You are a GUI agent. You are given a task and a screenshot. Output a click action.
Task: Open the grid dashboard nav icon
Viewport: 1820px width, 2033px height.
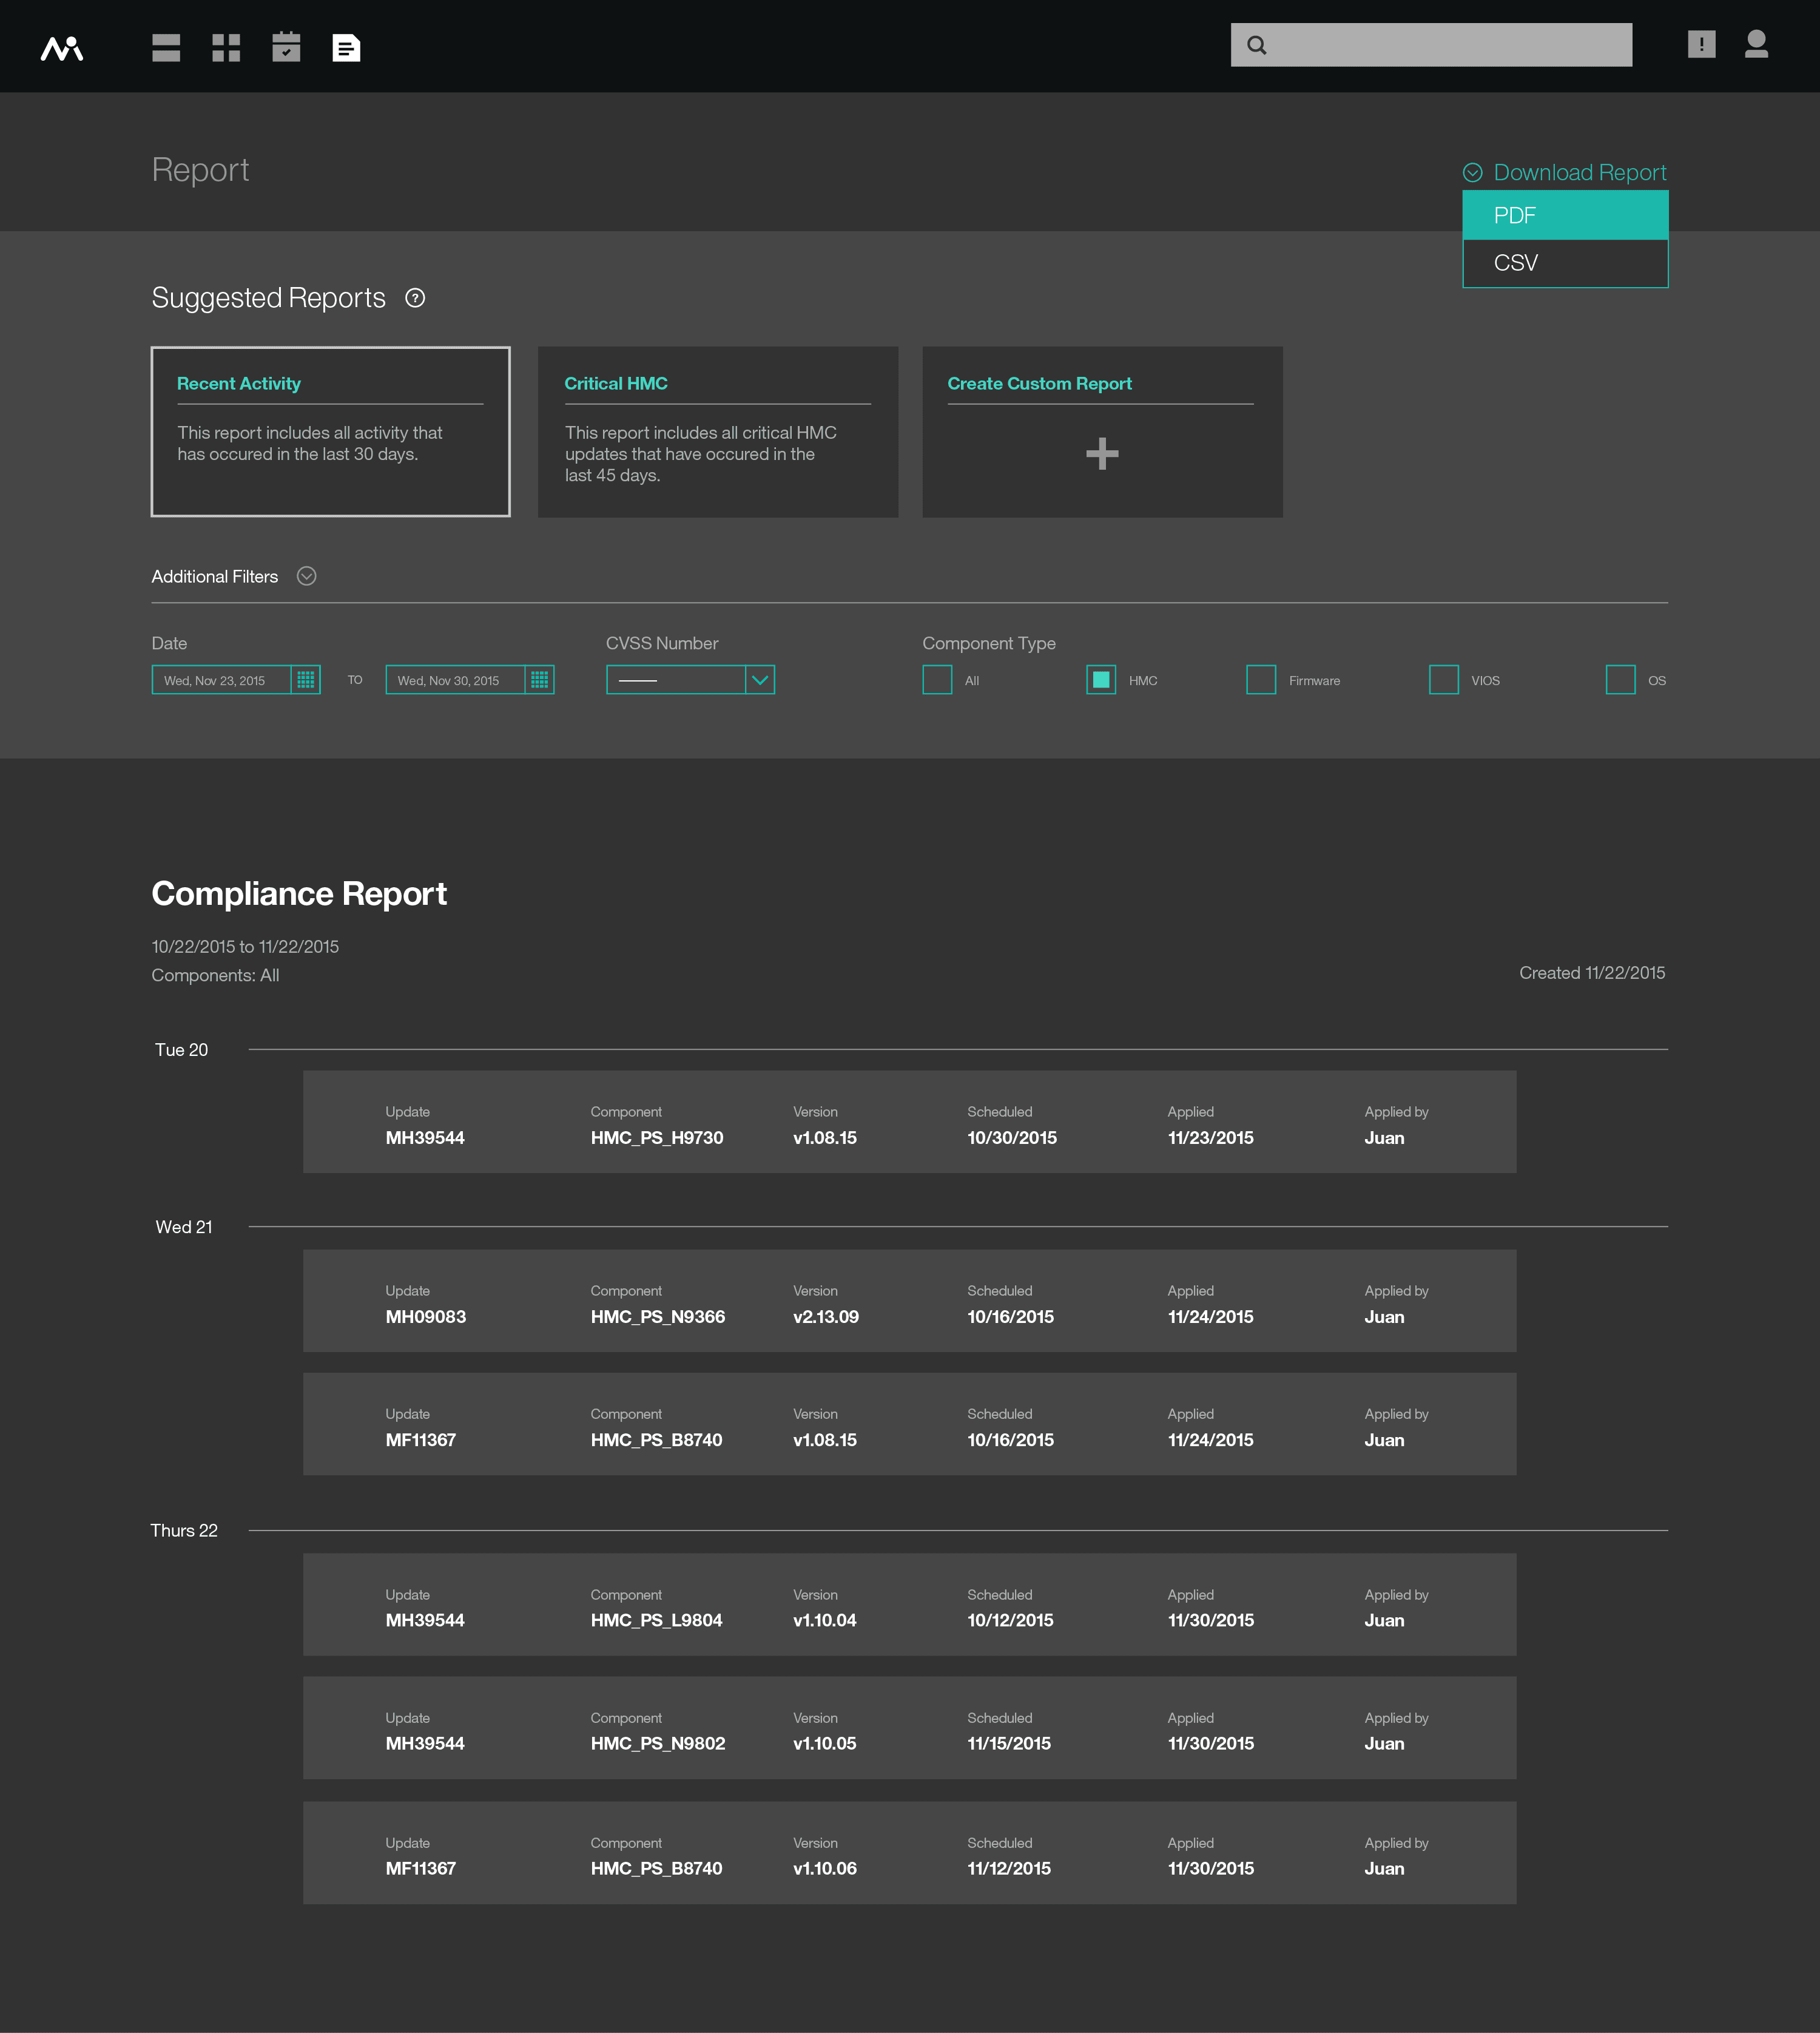[226, 47]
